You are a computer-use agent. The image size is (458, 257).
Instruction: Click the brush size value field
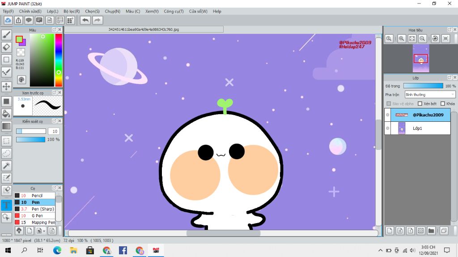click(55, 132)
